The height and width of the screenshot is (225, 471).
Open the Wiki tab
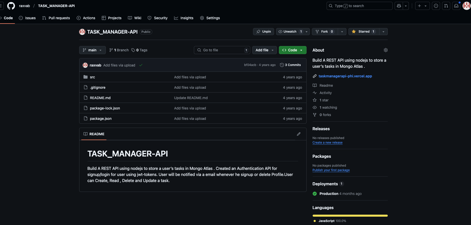135,18
